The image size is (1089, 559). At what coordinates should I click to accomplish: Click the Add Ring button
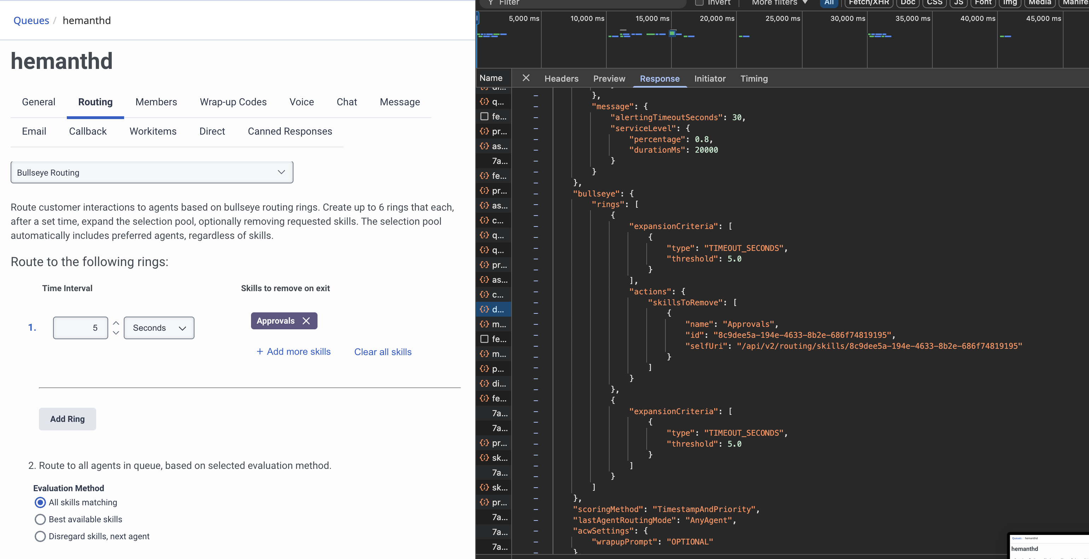point(67,419)
